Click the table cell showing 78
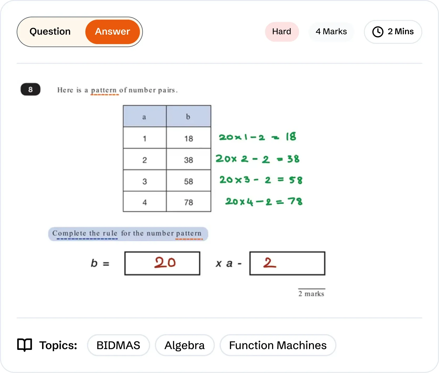439x373 pixels. click(x=188, y=202)
